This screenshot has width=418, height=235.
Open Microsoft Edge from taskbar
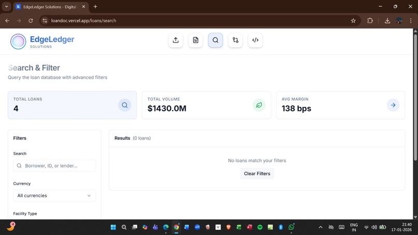[x=166, y=227]
